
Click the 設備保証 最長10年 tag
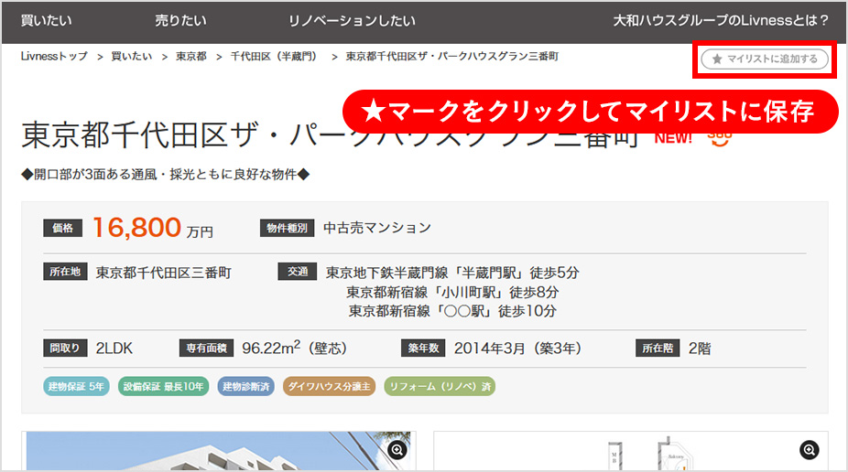click(x=163, y=386)
